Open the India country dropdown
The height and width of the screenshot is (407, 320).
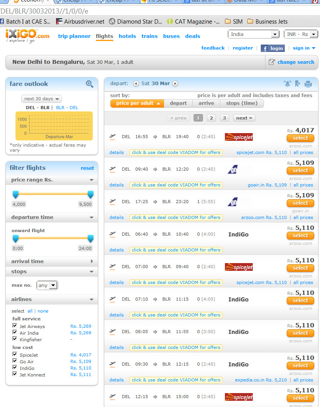click(254, 34)
